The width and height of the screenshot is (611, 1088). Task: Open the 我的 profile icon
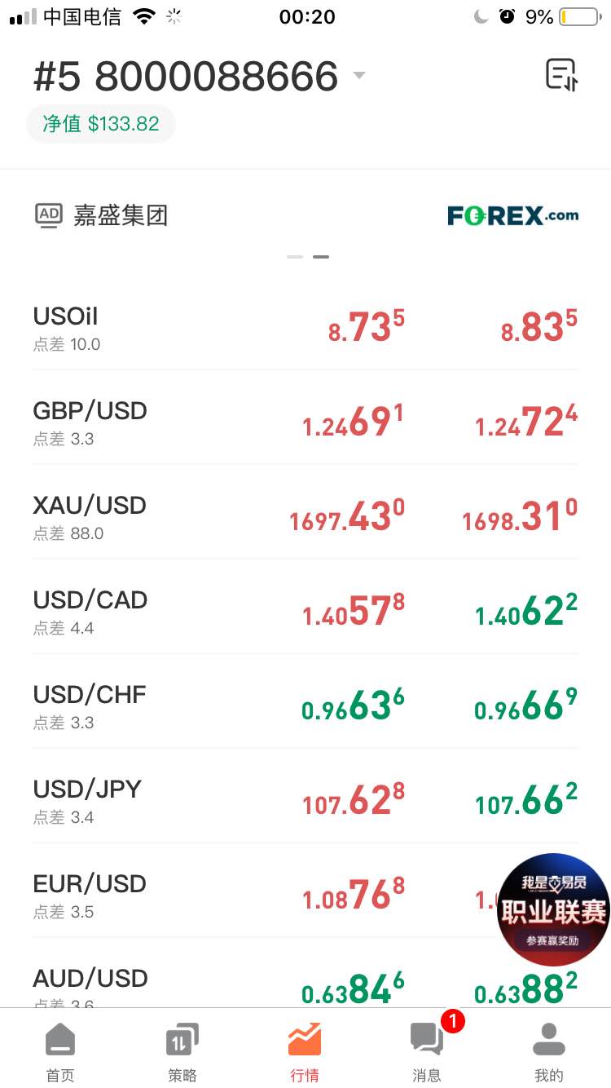coord(549,1040)
